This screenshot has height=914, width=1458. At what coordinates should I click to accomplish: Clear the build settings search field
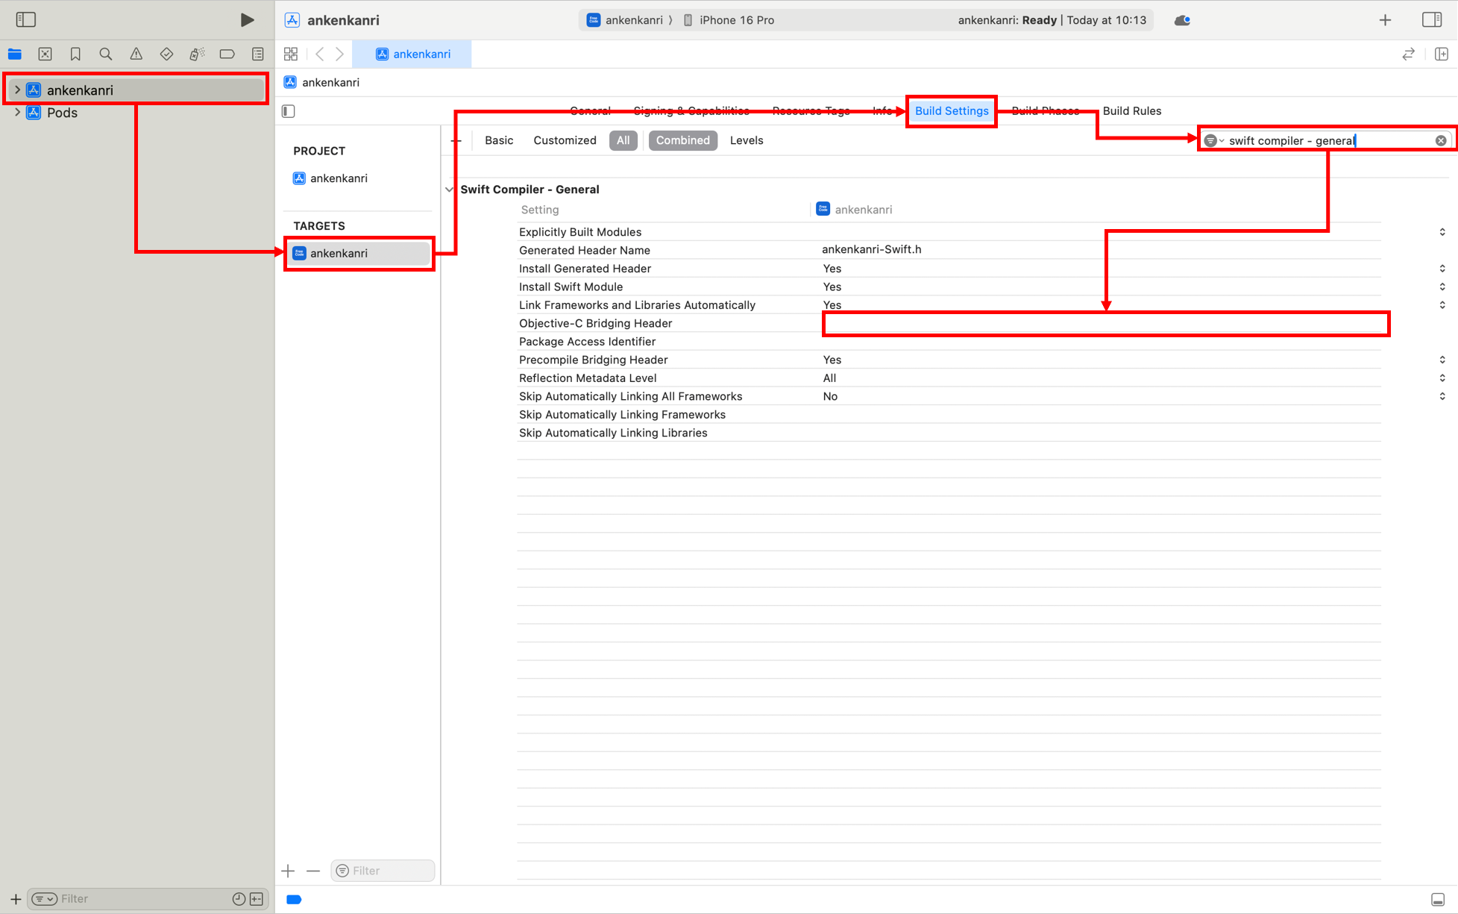pyautogui.click(x=1441, y=140)
